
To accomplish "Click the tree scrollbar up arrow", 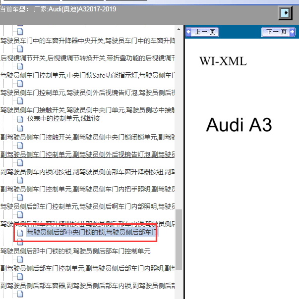I will click(x=179, y=29).
